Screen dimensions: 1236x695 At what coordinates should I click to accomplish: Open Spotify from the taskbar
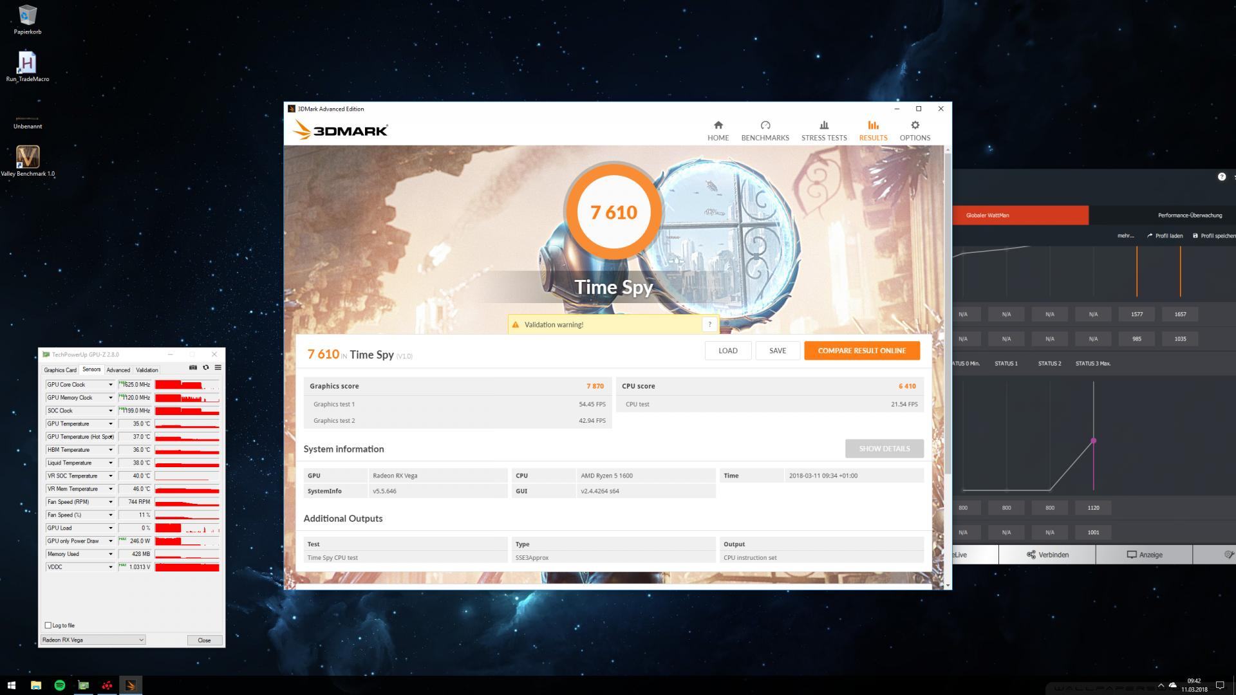tap(60, 685)
